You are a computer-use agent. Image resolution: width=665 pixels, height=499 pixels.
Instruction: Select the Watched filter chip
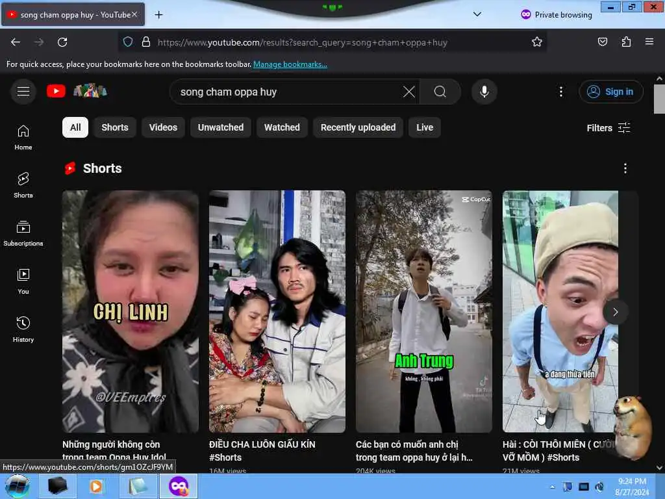(282, 127)
